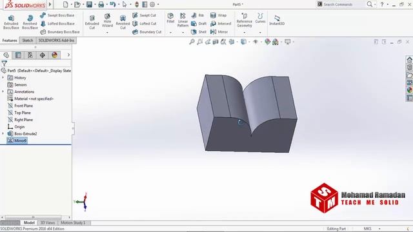Open the SOLIDWORKS Add-Ins tab
This screenshot has width=413, height=232.
point(56,41)
